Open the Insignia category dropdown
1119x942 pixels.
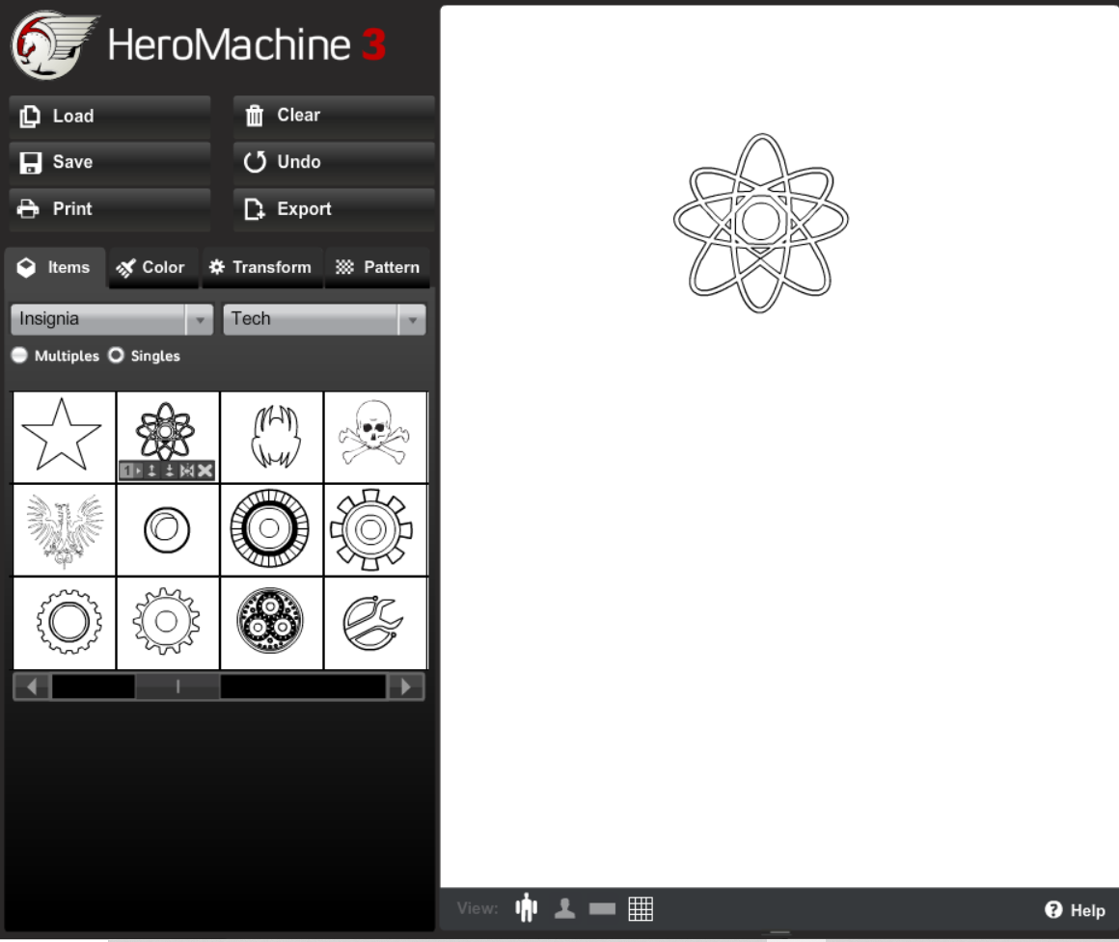(x=111, y=319)
